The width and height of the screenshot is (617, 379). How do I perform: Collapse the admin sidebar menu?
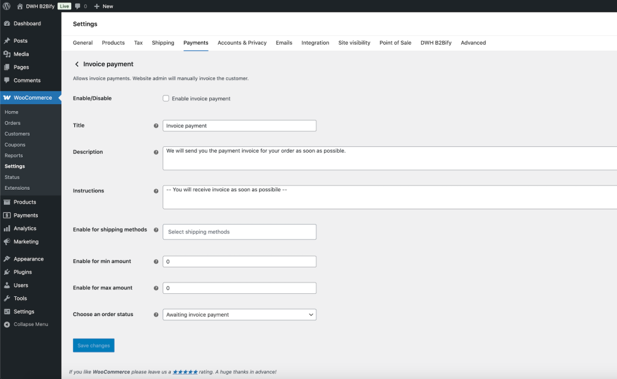(x=30, y=324)
